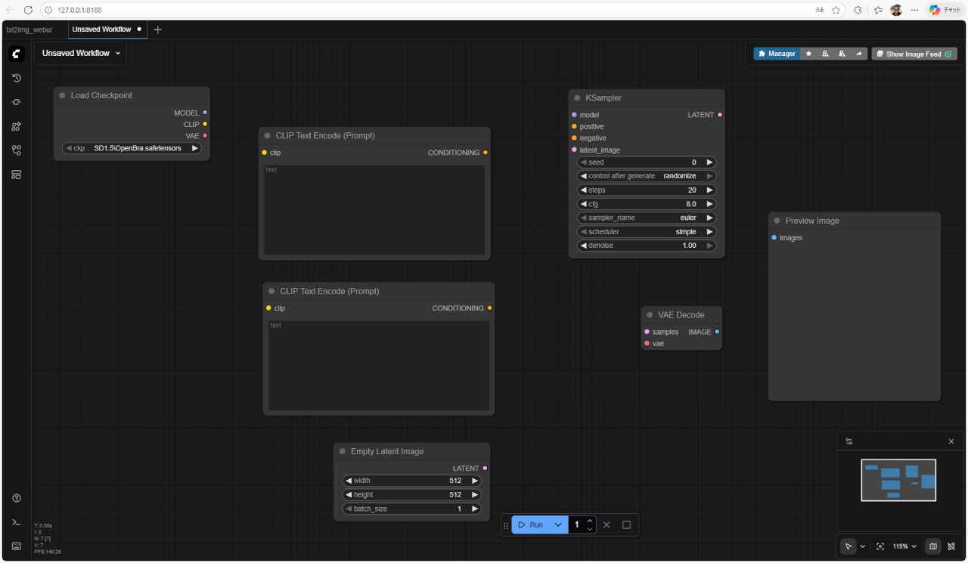Viewport: 968px width, 563px height.
Task: Click the fit view icon beside zoom
Action: point(880,546)
